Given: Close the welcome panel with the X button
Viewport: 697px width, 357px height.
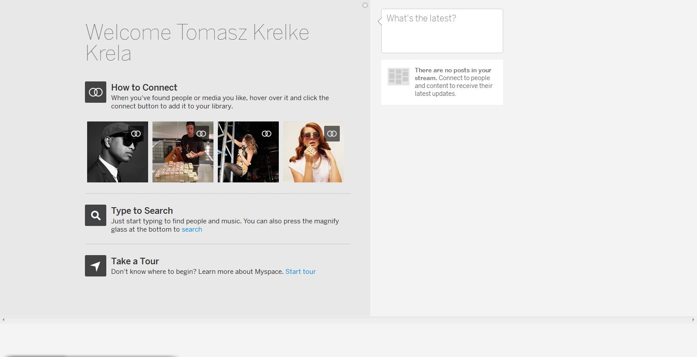Looking at the screenshot, I should click(x=365, y=5).
